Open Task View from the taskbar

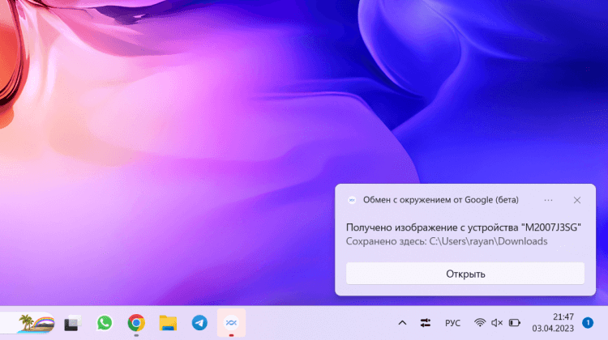72,323
